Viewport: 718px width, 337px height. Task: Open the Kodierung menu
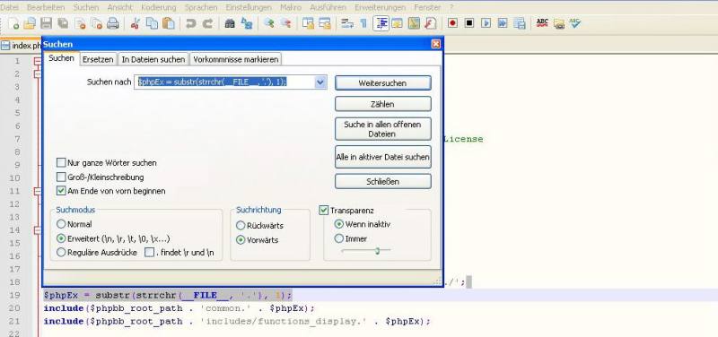point(159,7)
